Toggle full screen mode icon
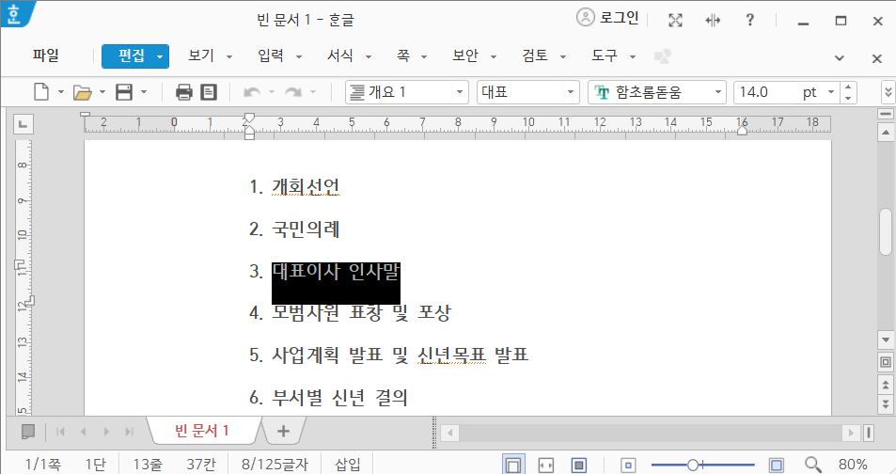896x474 pixels. (x=675, y=21)
